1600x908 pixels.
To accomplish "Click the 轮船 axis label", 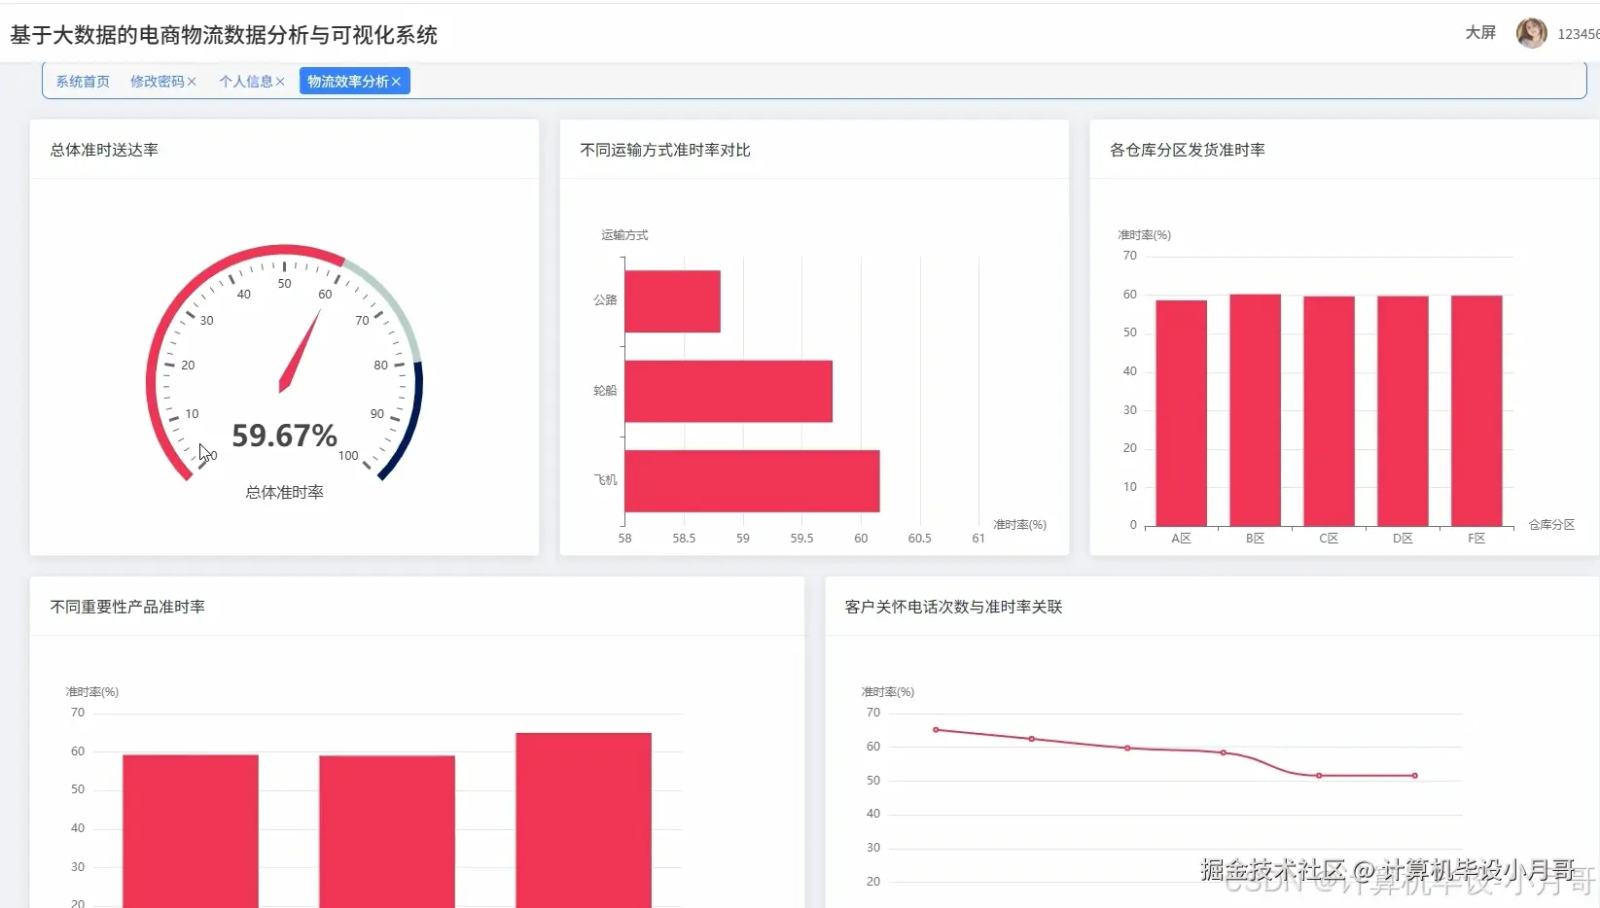I will (605, 391).
